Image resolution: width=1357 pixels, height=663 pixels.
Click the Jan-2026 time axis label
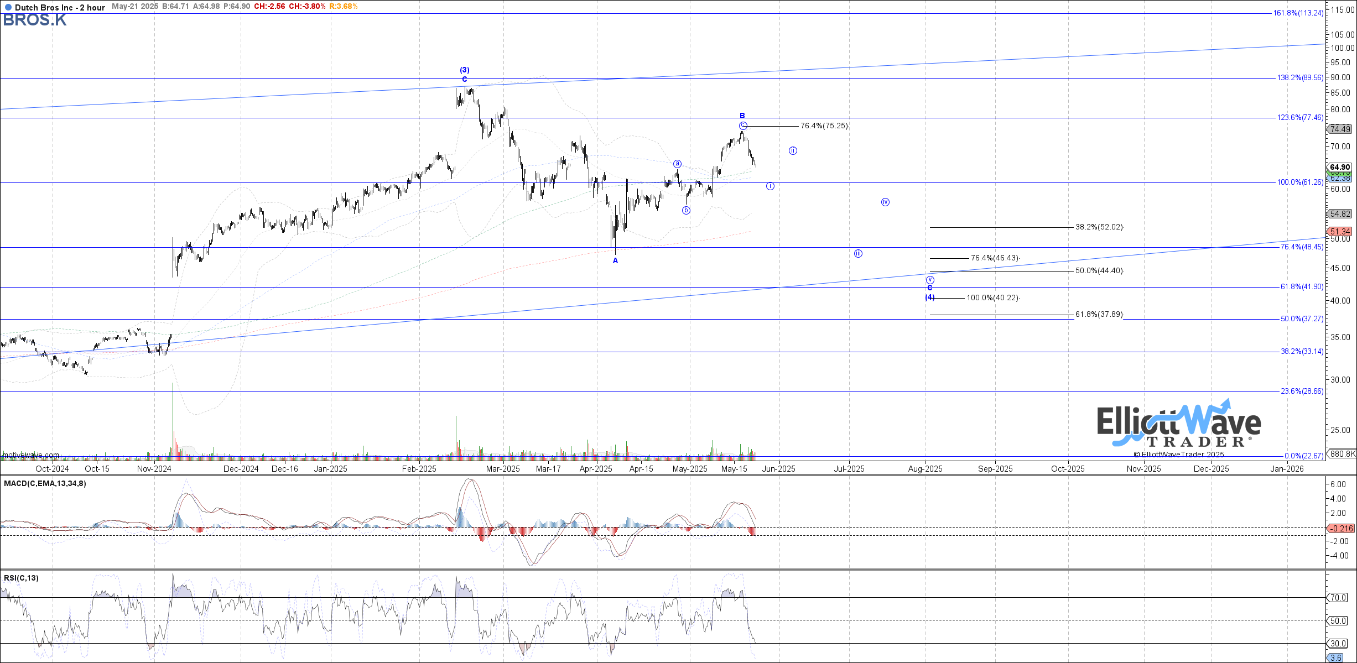[1287, 468]
